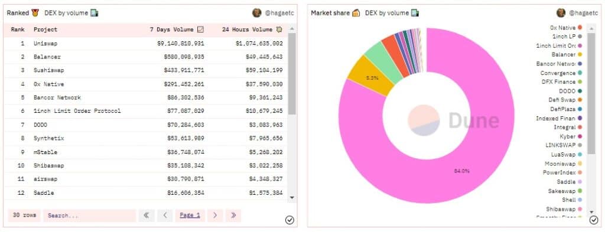The height and width of the screenshot is (232, 605).
Task: Sort by the Project column header
Action: pos(45,30)
